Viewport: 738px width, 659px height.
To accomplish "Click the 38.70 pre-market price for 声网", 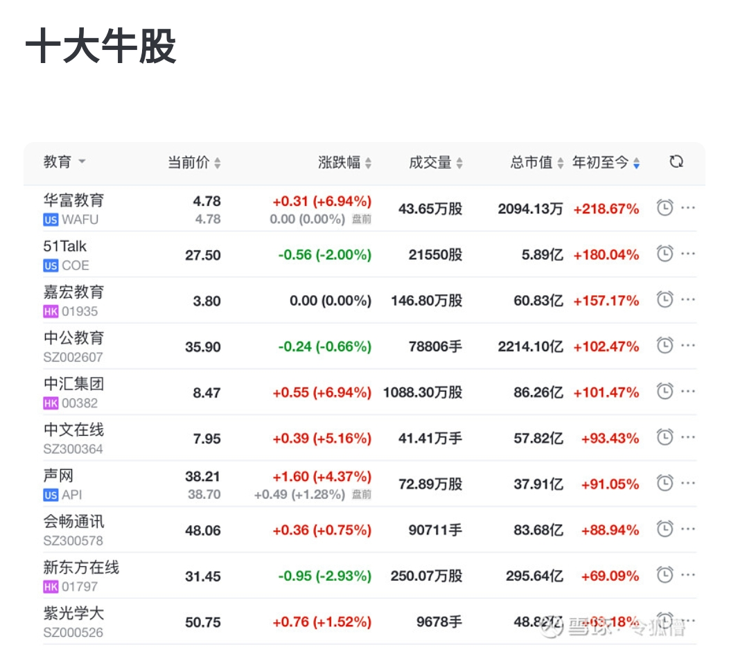I will pos(204,495).
